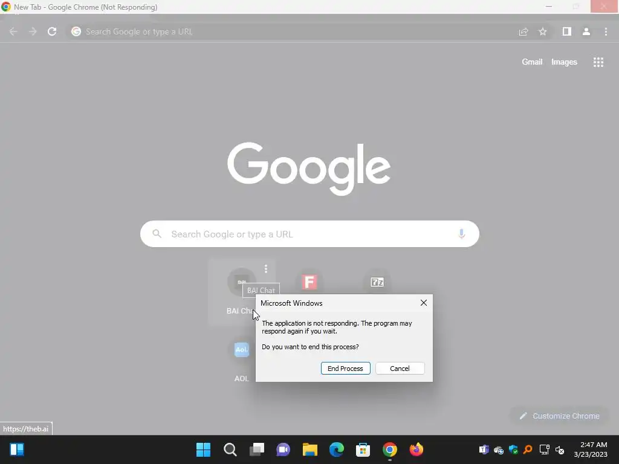Minimize the Chrome window
Viewport: 619px width, 464px height.
pyautogui.click(x=549, y=7)
